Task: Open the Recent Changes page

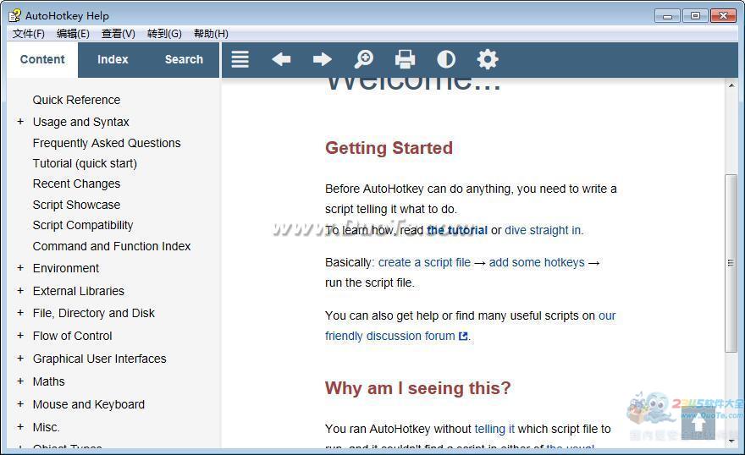Action: pyautogui.click(x=76, y=184)
